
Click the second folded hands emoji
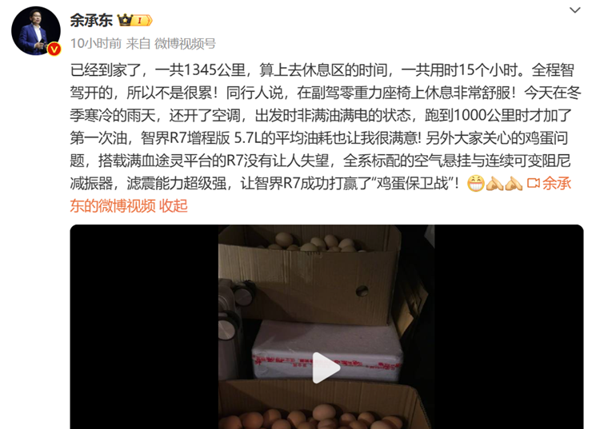(x=514, y=184)
